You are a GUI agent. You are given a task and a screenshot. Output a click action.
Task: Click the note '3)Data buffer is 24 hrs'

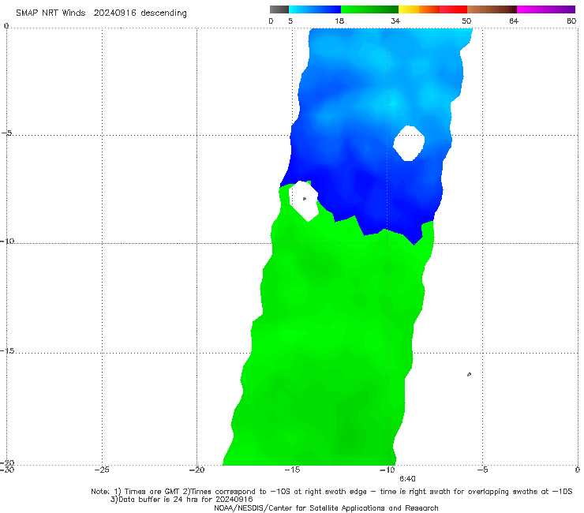pos(182,500)
